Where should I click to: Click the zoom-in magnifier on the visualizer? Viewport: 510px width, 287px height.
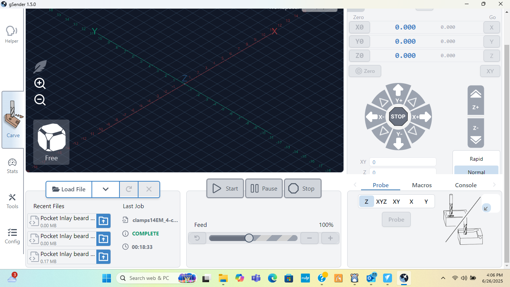click(40, 83)
